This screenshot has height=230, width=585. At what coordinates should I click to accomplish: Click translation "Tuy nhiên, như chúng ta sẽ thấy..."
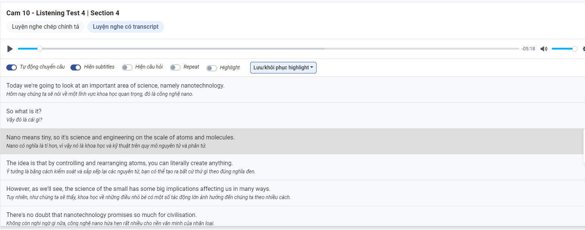click(148, 197)
